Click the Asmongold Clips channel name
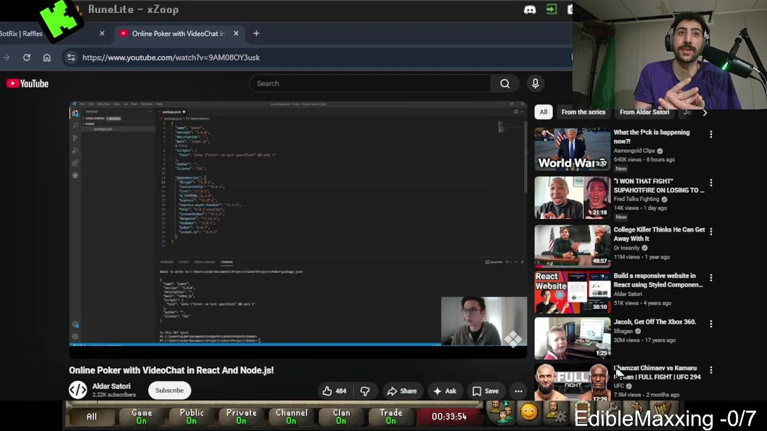This screenshot has width=767, height=431. 634,151
